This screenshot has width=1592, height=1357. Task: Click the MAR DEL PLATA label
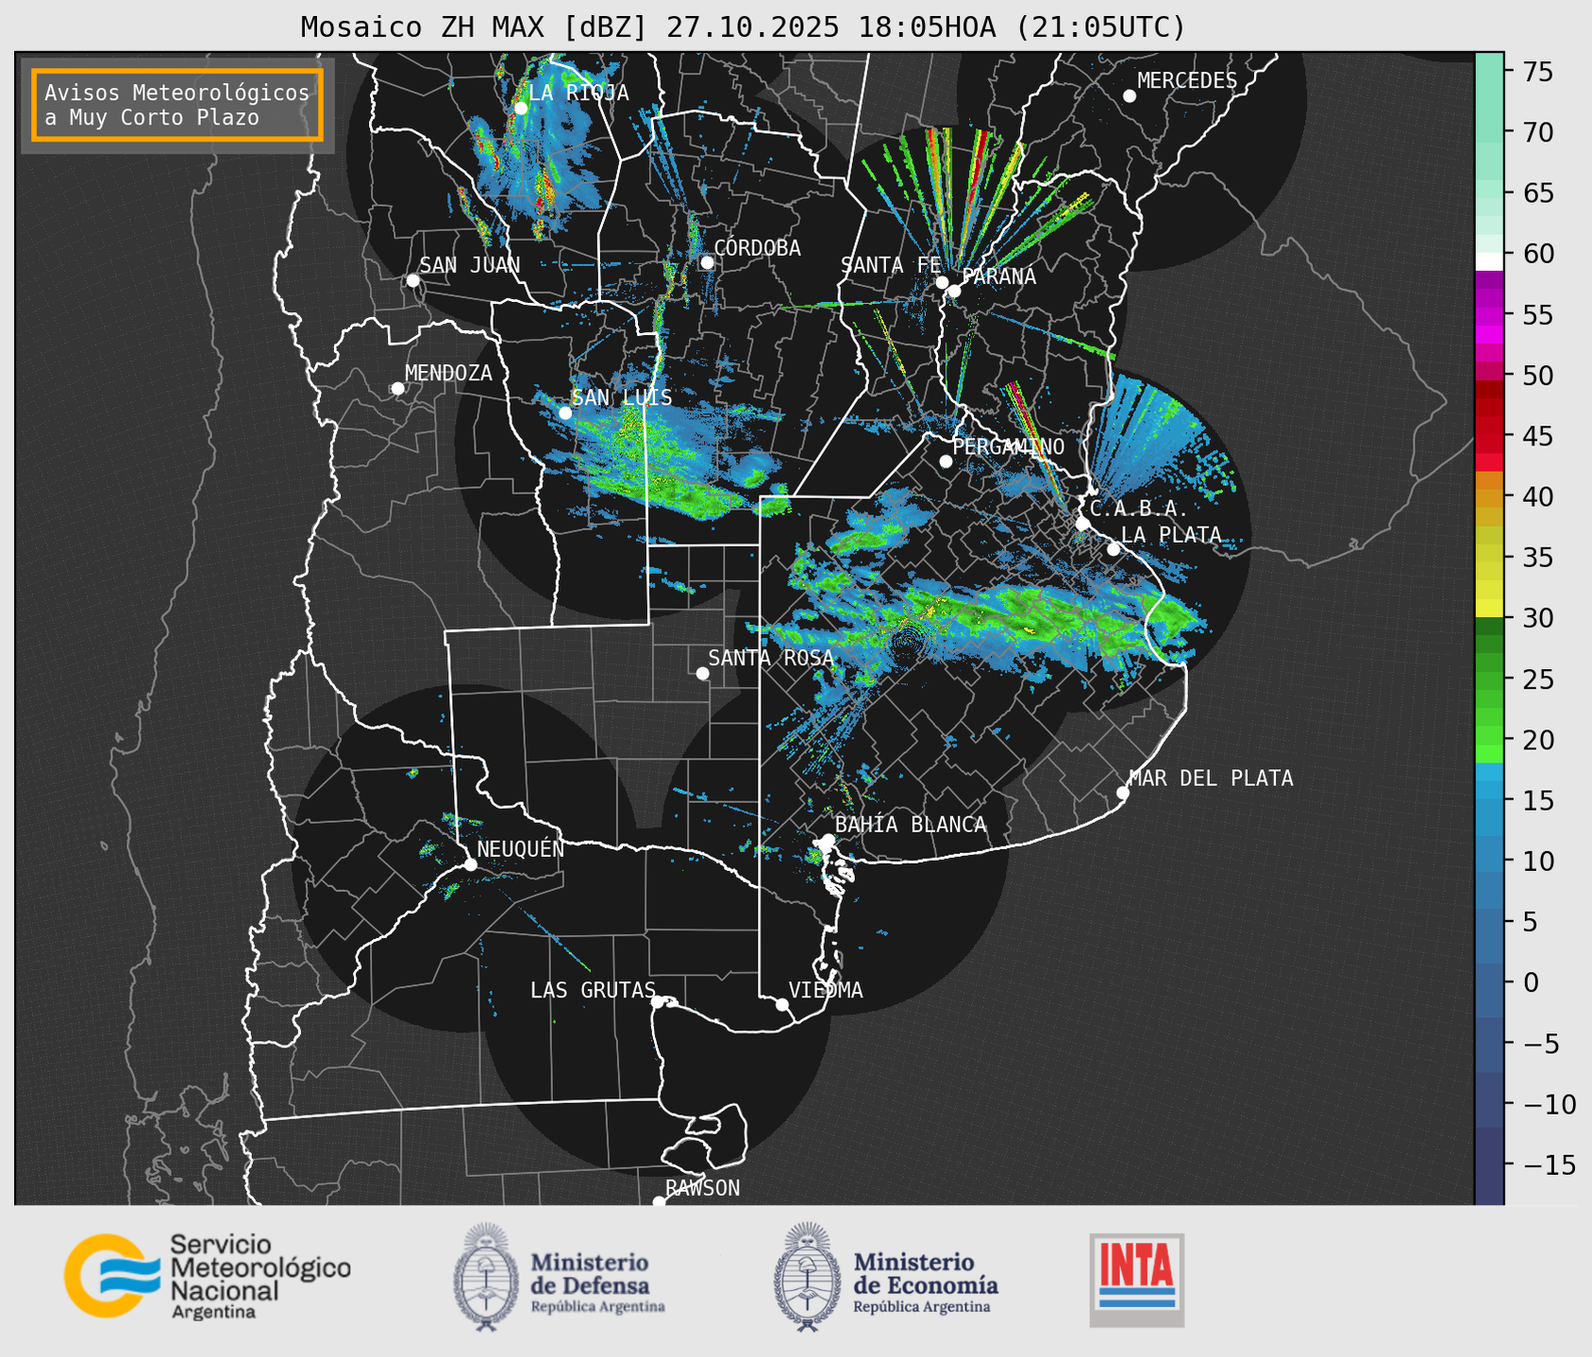coord(1212,779)
